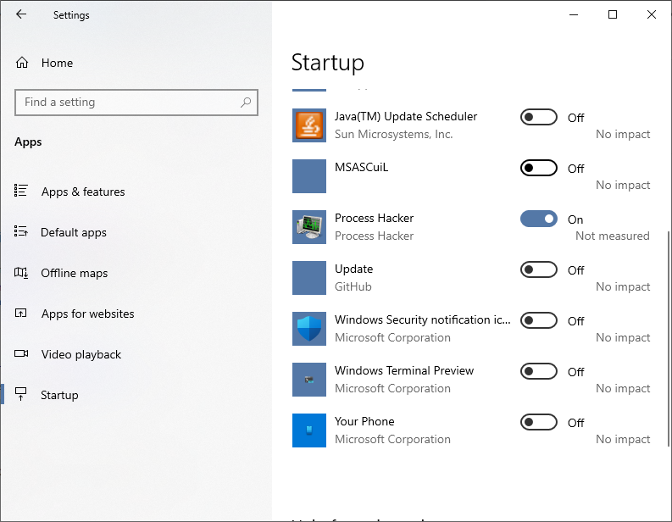672x522 pixels.
Task: Maximize the Settings window
Action: coord(613,14)
